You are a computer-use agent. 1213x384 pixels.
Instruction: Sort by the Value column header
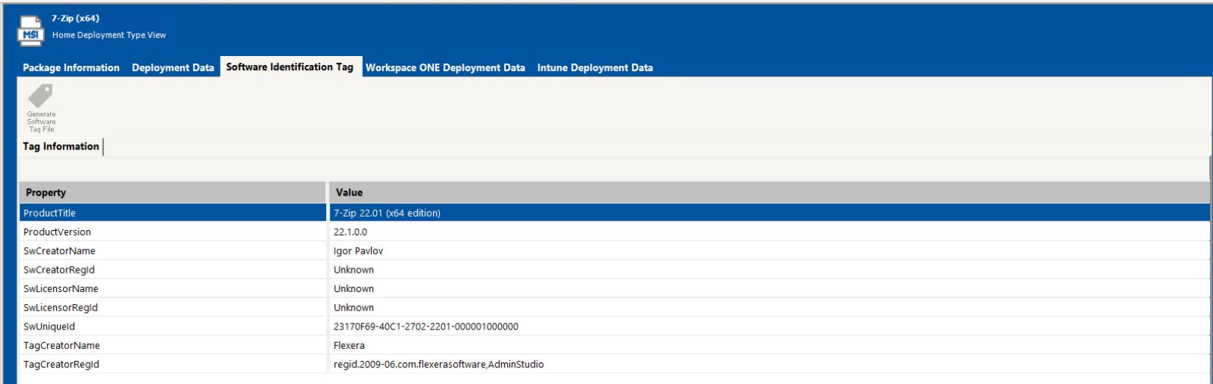point(769,193)
